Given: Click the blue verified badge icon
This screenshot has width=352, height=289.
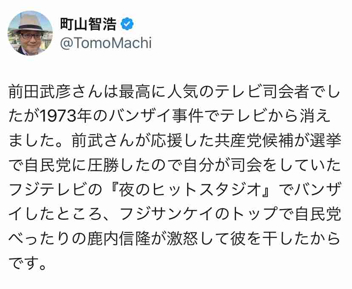Looking at the screenshot, I should [127, 24].
